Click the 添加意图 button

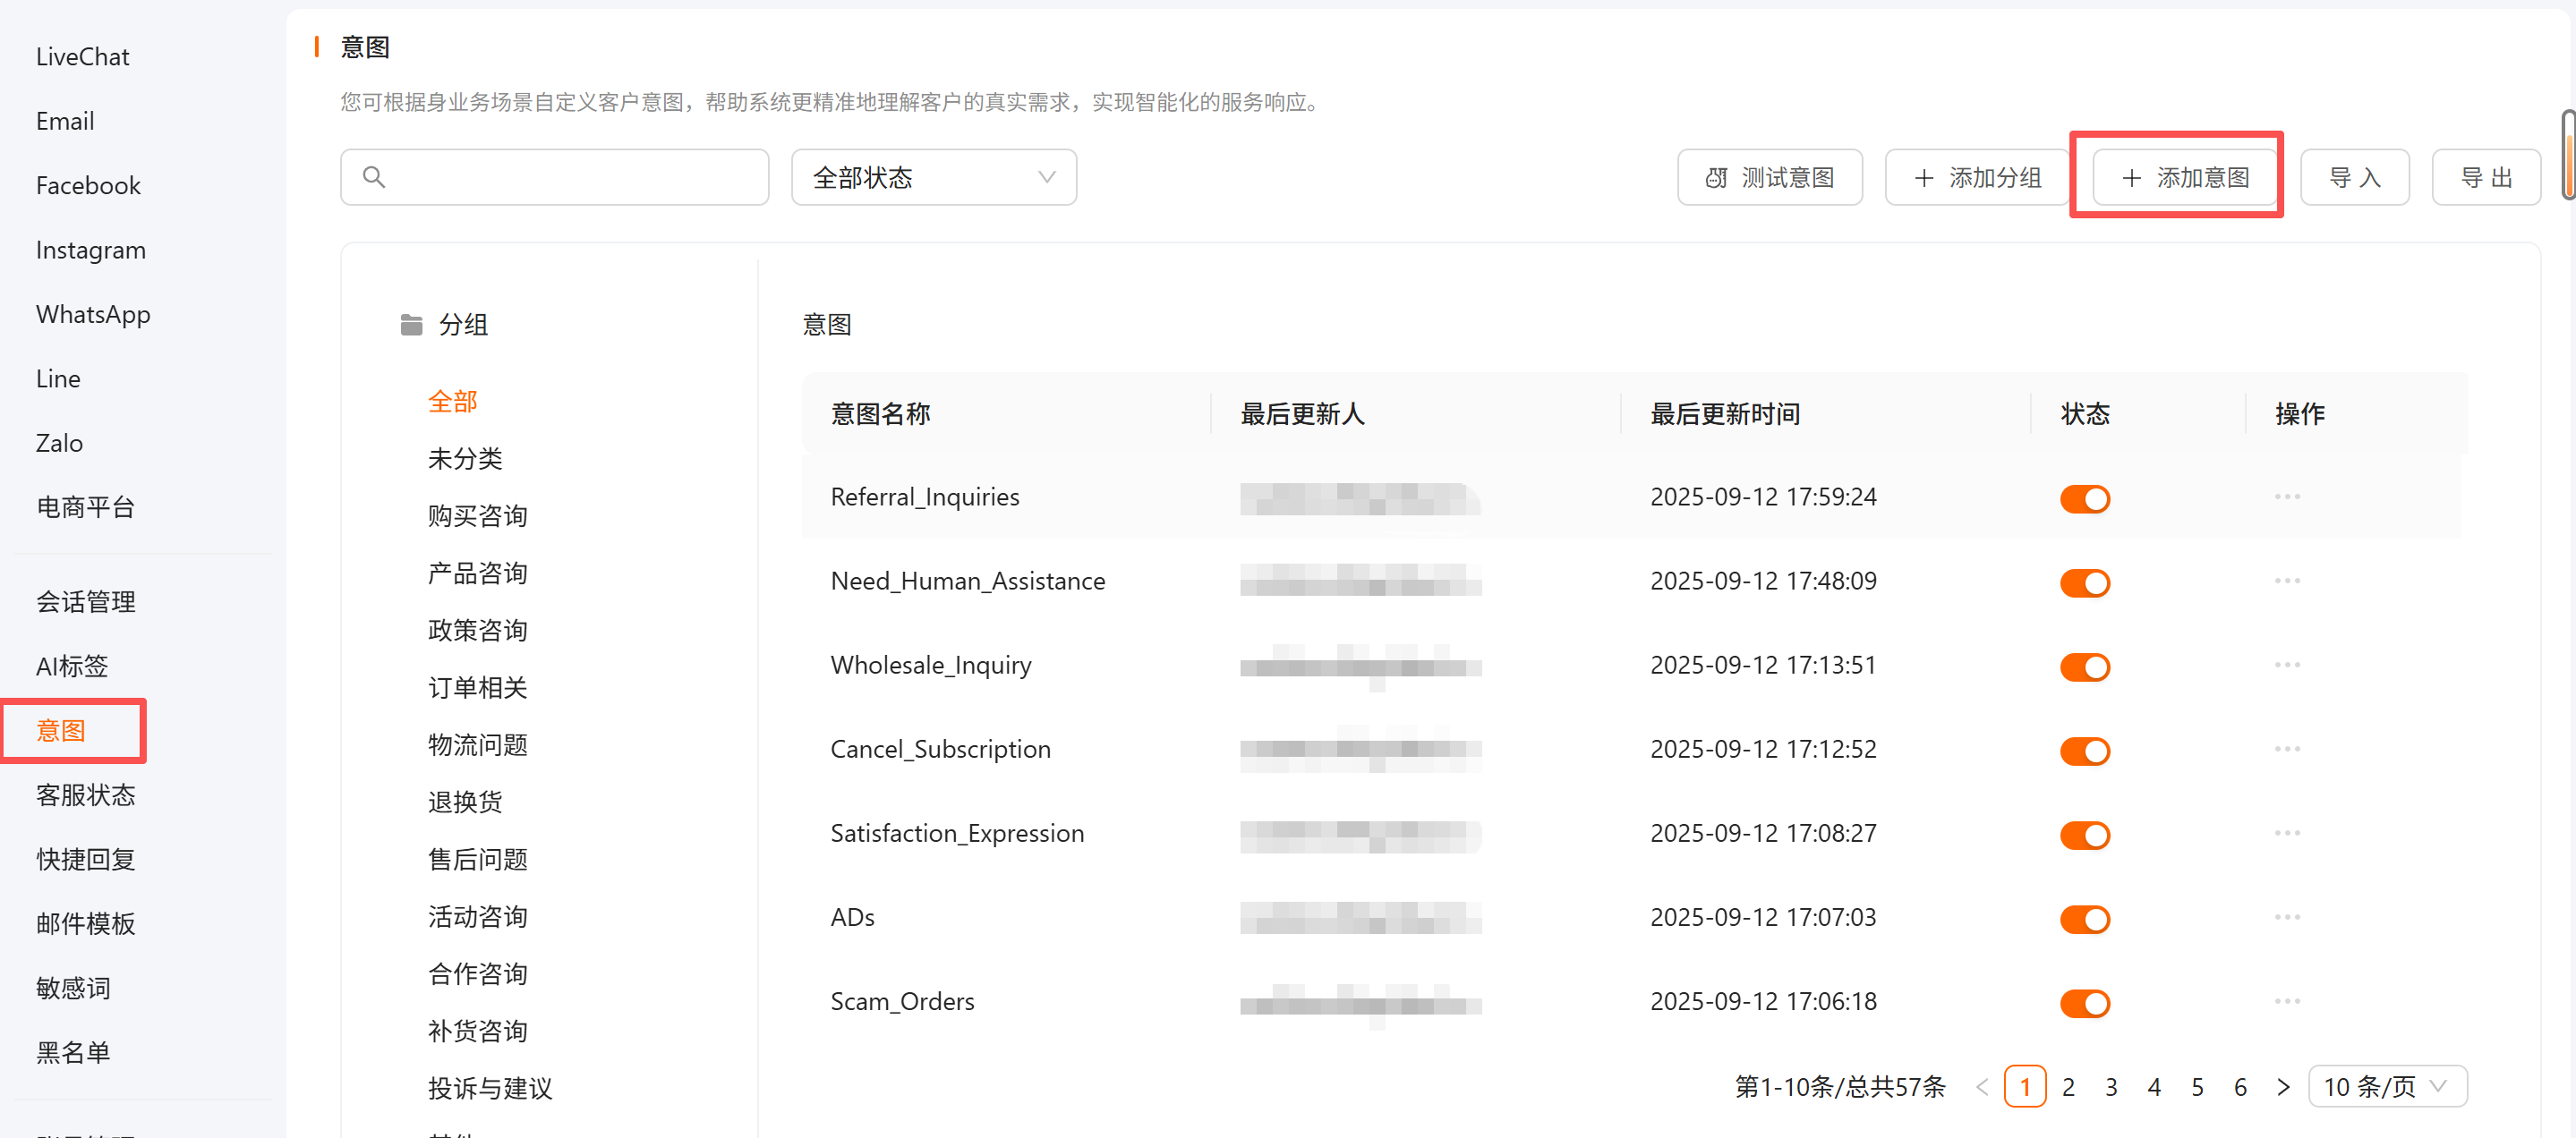(2184, 177)
